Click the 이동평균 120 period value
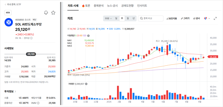This screenshot has height=107, width=223. (84, 36)
